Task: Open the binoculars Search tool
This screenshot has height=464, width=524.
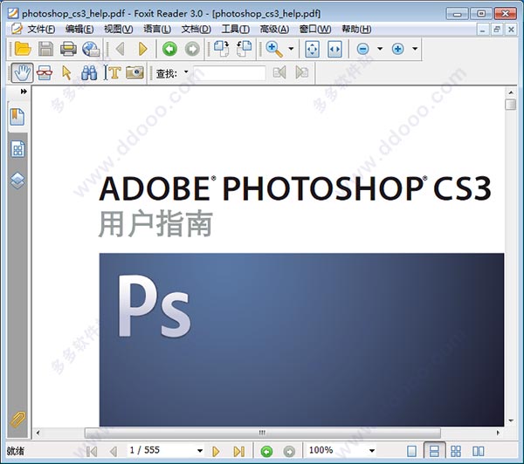Action: coord(89,72)
